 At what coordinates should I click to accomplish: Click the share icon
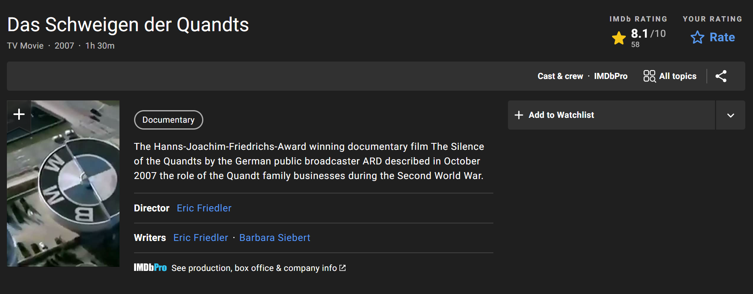[x=721, y=76]
